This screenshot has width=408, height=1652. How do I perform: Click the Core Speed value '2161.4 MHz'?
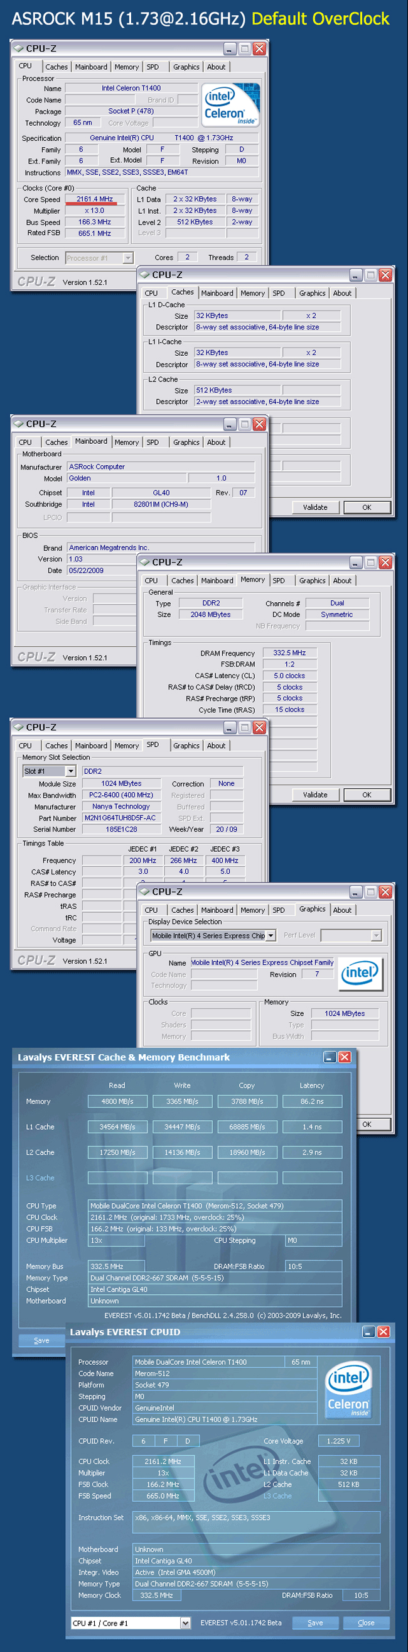pos(95,199)
